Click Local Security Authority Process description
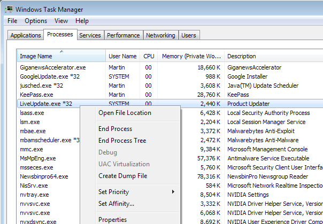Screen dimensions: 323x224 268,113
